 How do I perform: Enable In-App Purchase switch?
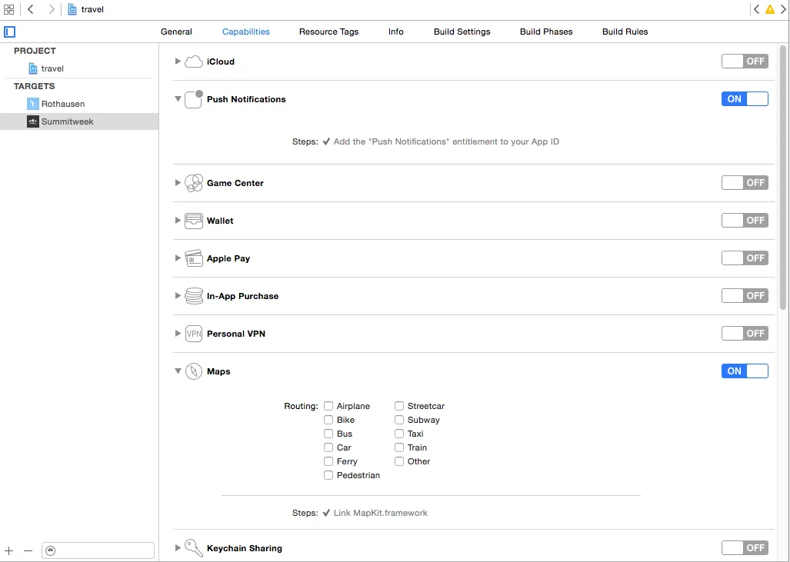(745, 296)
